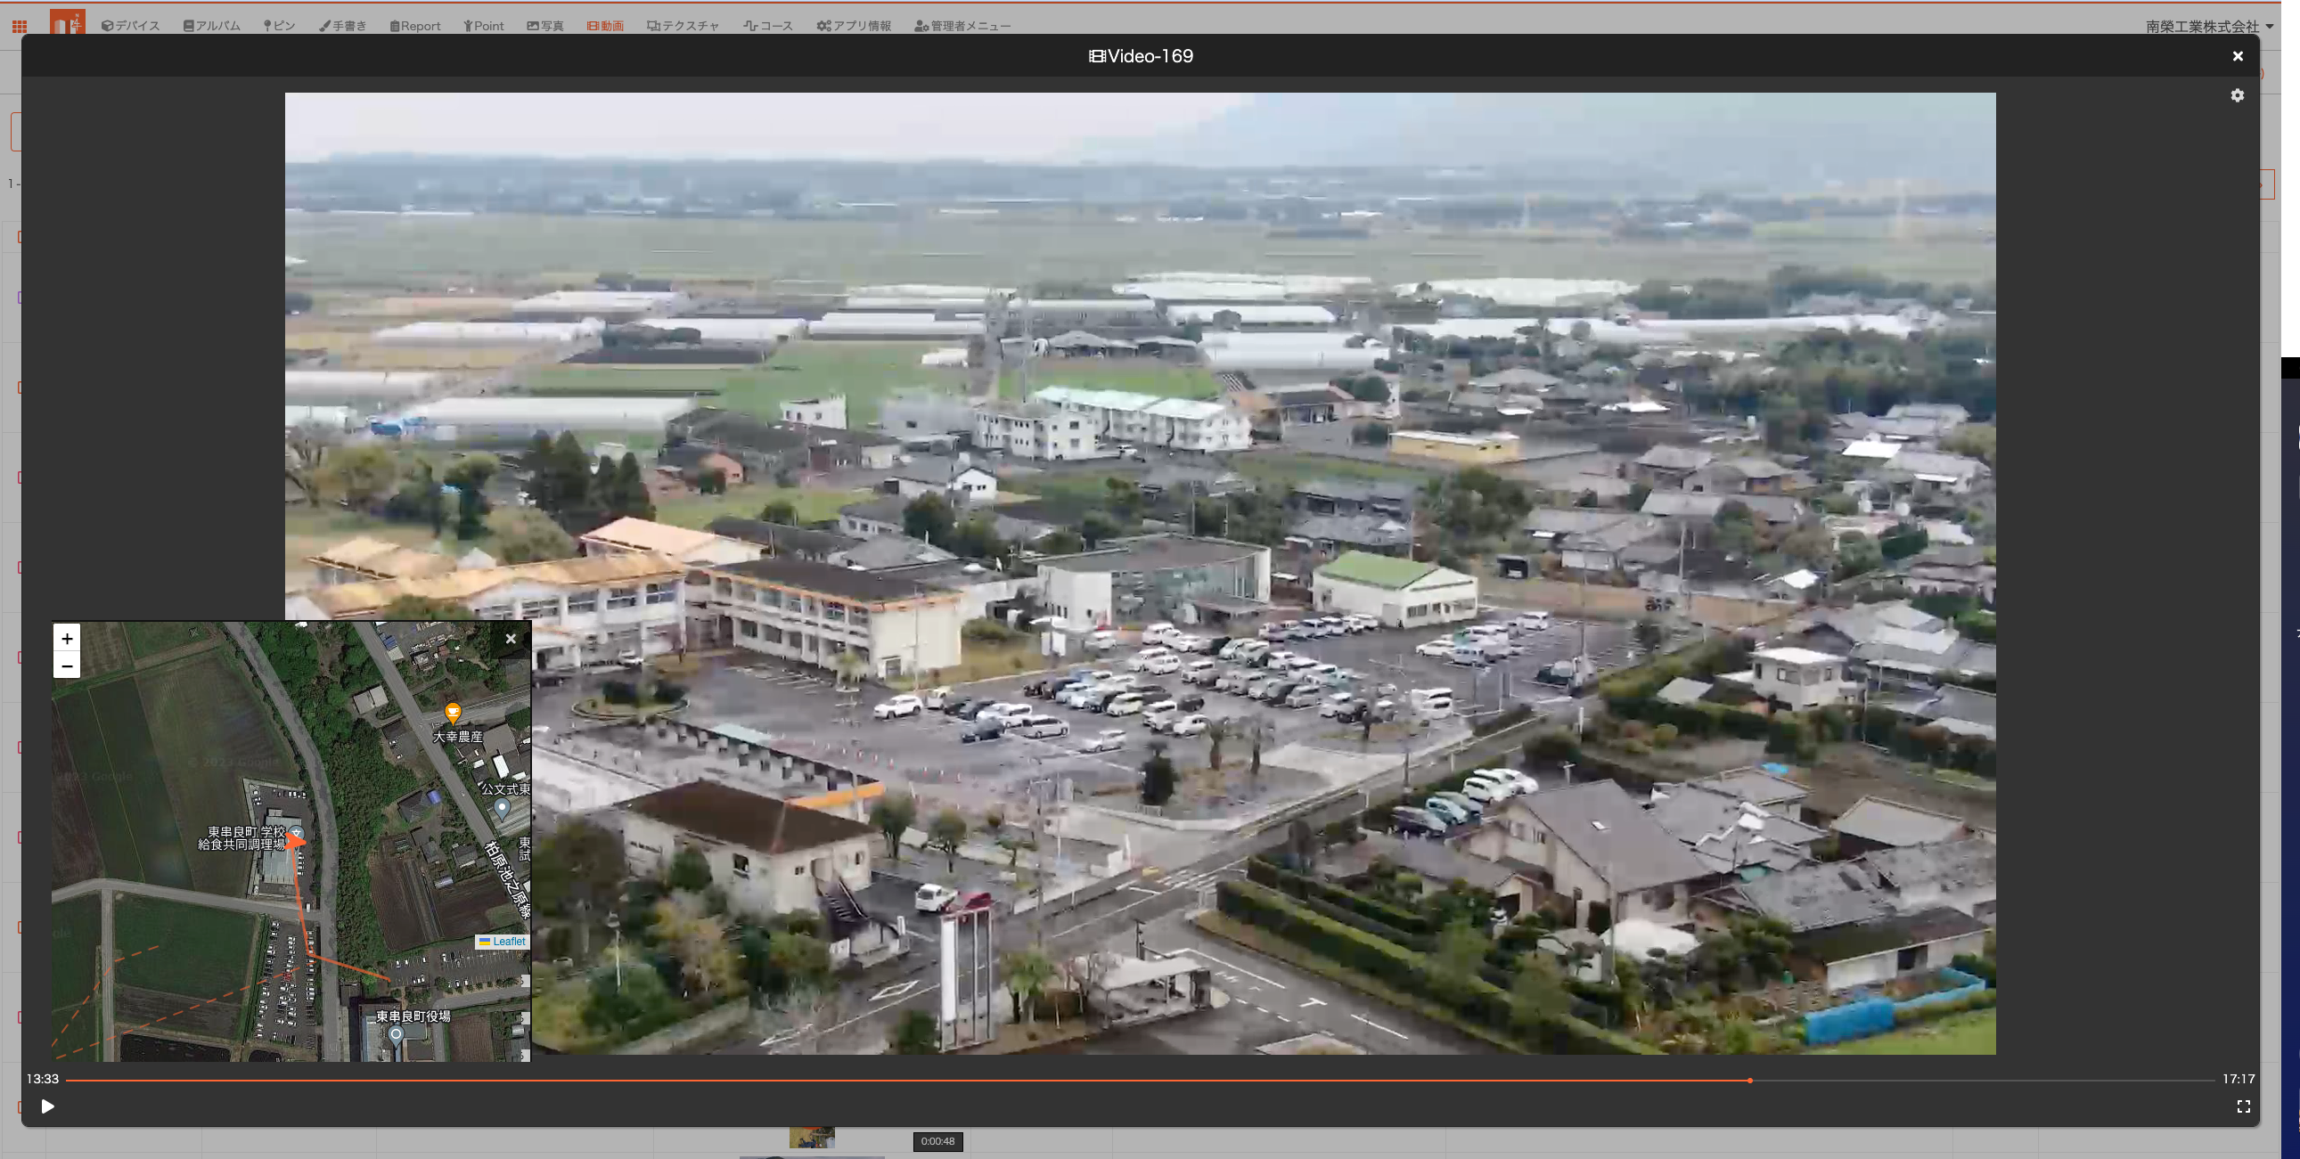2300x1159 pixels.
Task: Open the デバイス menu
Action: point(130,26)
